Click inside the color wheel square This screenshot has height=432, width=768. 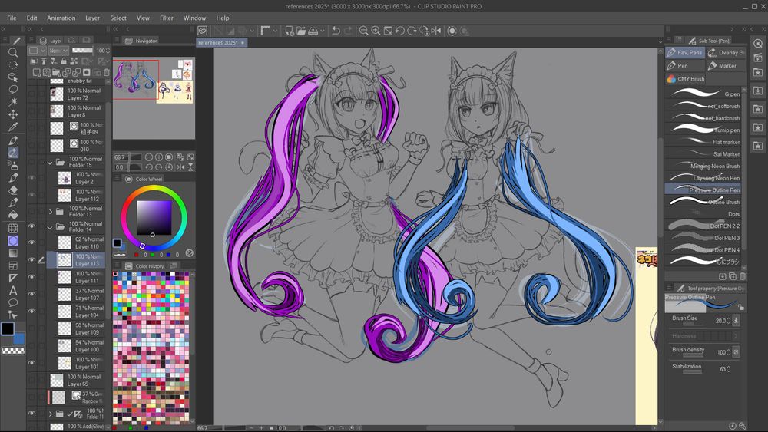(x=154, y=218)
